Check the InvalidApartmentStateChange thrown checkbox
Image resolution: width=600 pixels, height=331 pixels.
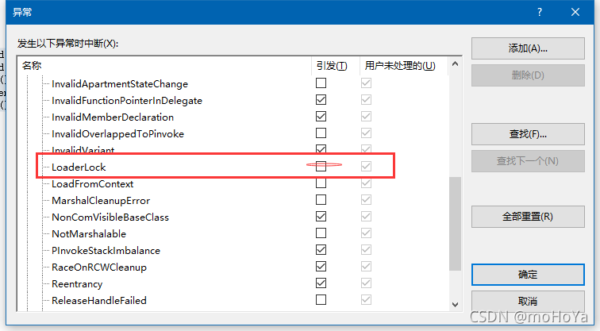(x=321, y=83)
